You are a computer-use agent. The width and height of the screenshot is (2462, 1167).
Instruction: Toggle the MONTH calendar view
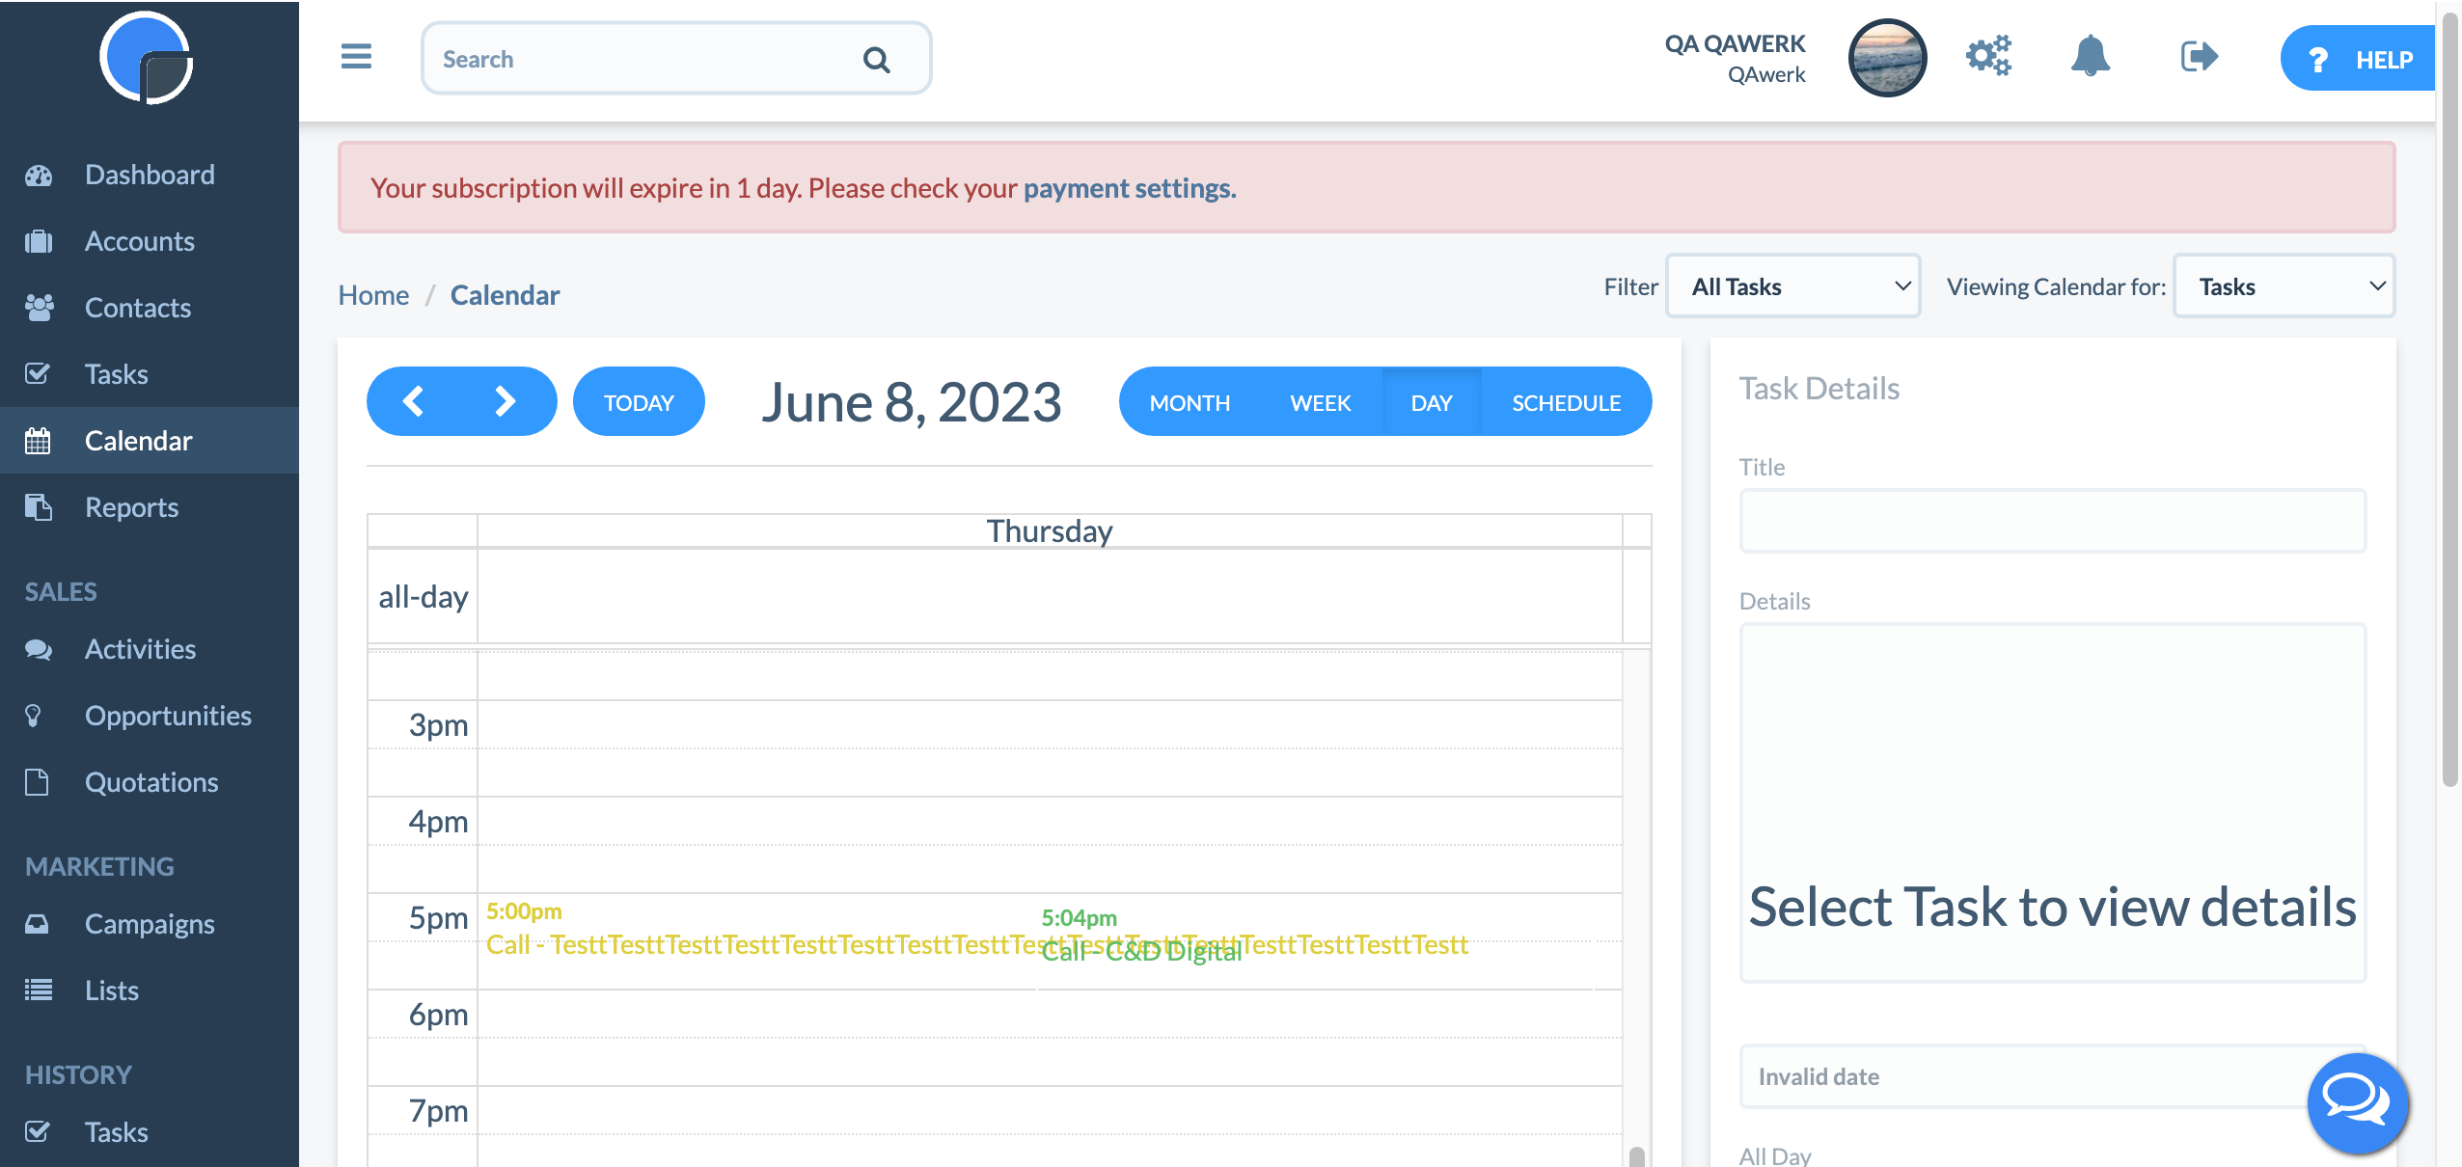click(1190, 400)
